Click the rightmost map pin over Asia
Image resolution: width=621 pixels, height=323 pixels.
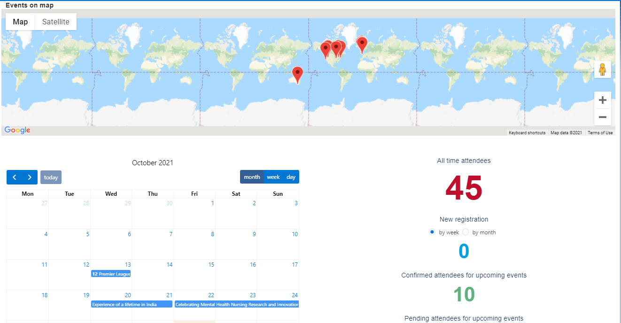362,45
